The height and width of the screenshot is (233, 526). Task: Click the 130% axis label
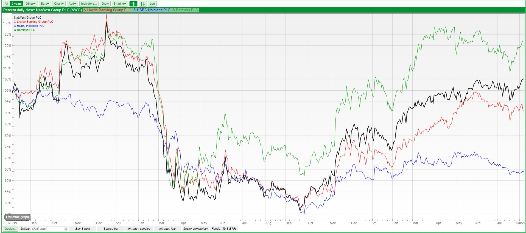tap(7, 23)
